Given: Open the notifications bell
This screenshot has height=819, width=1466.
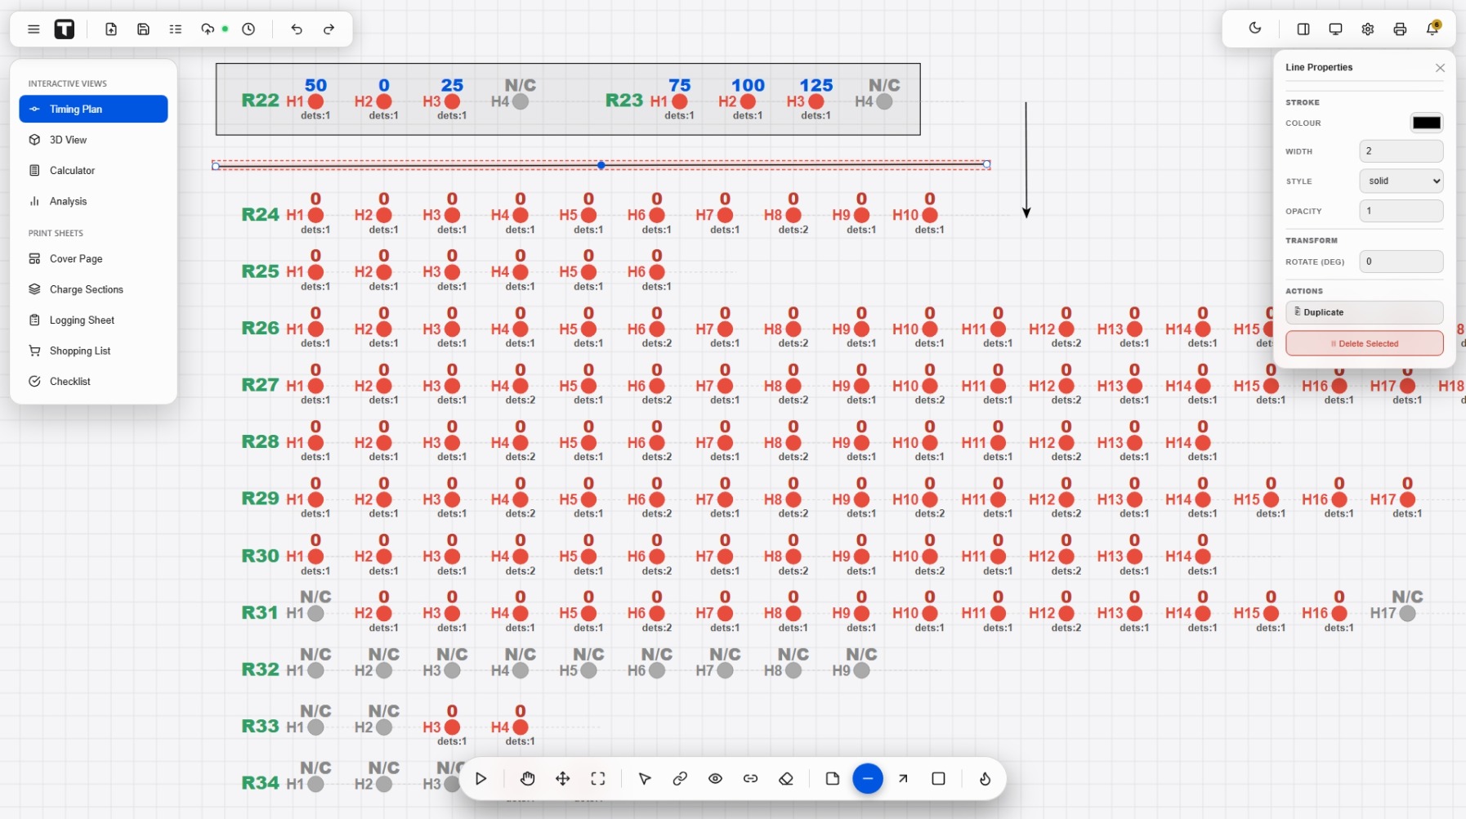Looking at the screenshot, I should (1432, 29).
